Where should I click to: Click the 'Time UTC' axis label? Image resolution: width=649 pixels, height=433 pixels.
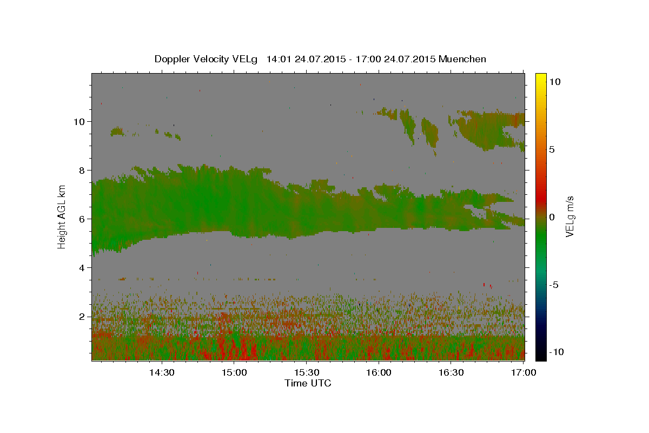308,383
